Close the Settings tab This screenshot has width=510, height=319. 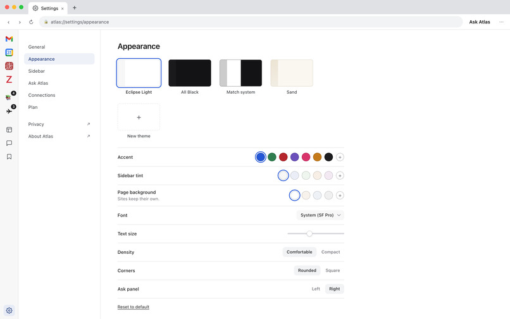click(63, 8)
